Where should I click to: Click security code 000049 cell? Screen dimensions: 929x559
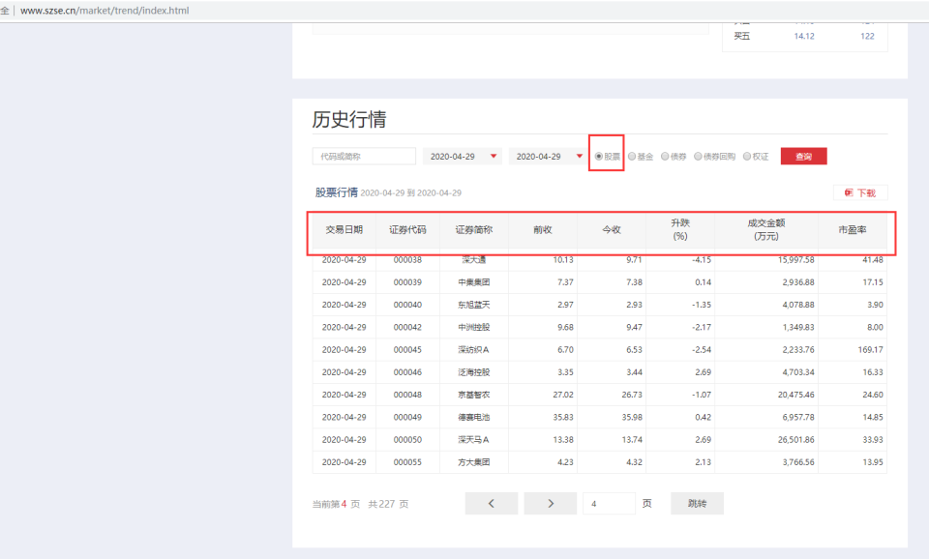407,418
